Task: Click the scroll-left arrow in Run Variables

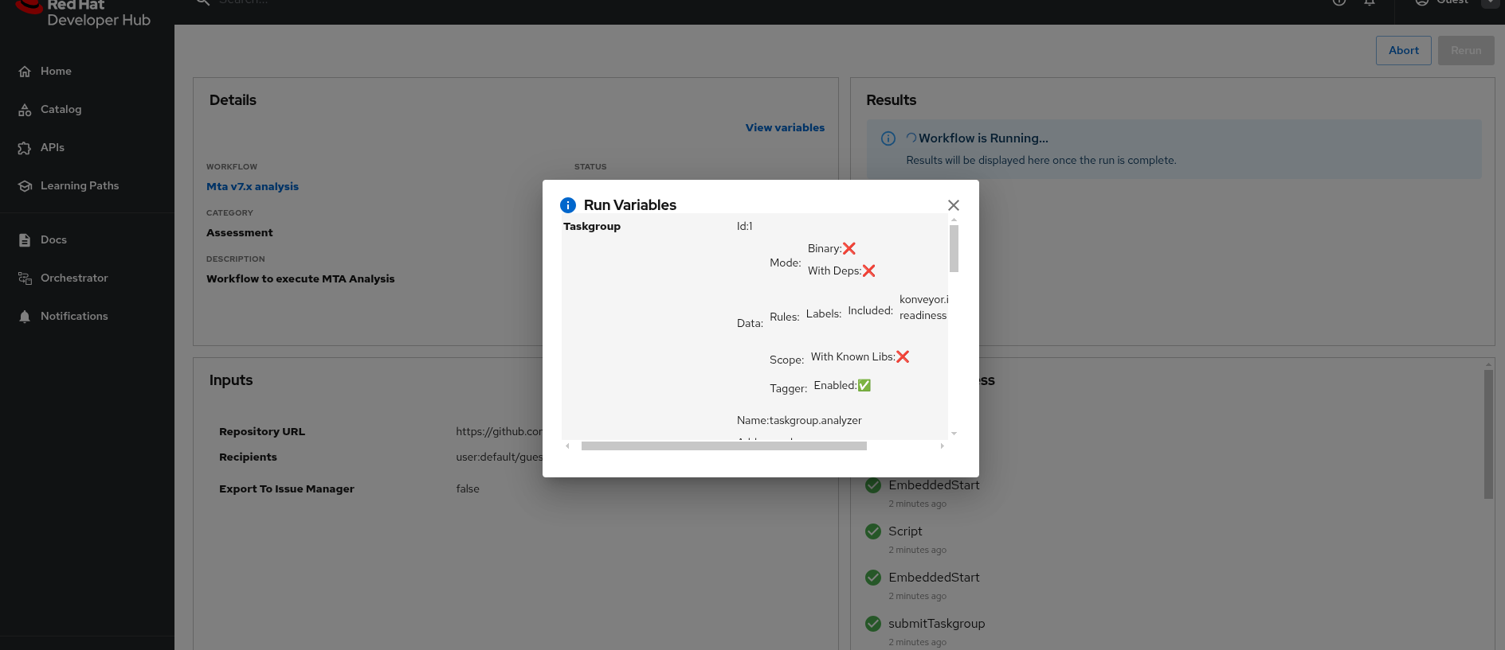Action: click(567, 446)
